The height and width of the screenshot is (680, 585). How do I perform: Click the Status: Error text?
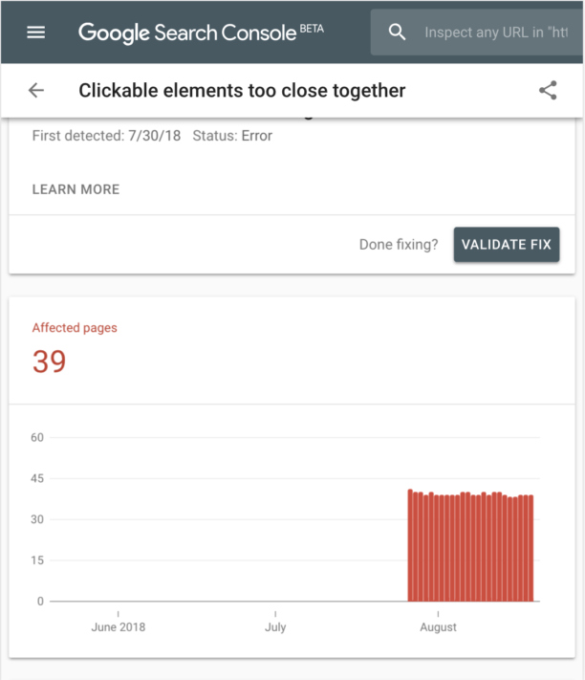[232, 136]
